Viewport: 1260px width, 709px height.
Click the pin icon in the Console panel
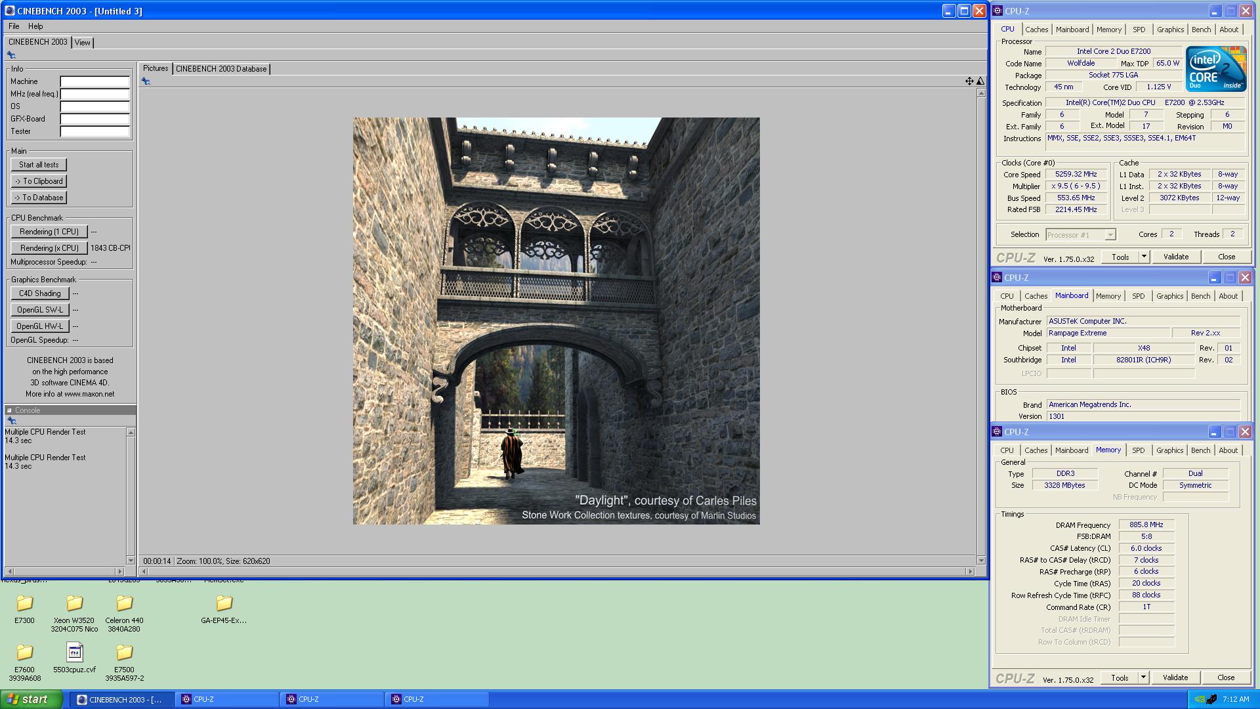click(x=11, y=421)
